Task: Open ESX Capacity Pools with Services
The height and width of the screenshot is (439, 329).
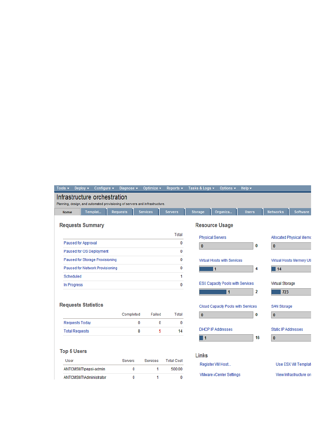Action: pos(227,283)
